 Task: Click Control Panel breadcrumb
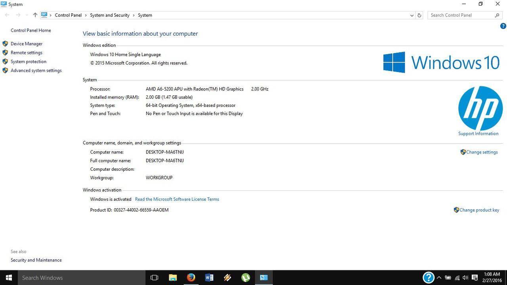point(68,15)
